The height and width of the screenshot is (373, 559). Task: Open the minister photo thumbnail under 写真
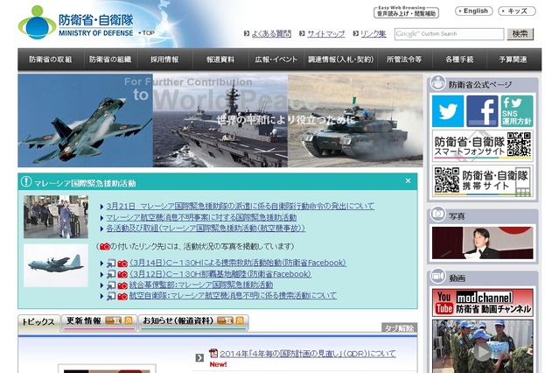[482, 243]
